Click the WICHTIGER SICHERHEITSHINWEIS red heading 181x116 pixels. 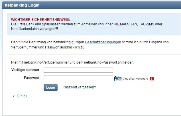[40, 20]
